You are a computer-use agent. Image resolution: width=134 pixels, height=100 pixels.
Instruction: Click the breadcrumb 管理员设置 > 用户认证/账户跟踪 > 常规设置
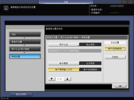coord(68,37)
